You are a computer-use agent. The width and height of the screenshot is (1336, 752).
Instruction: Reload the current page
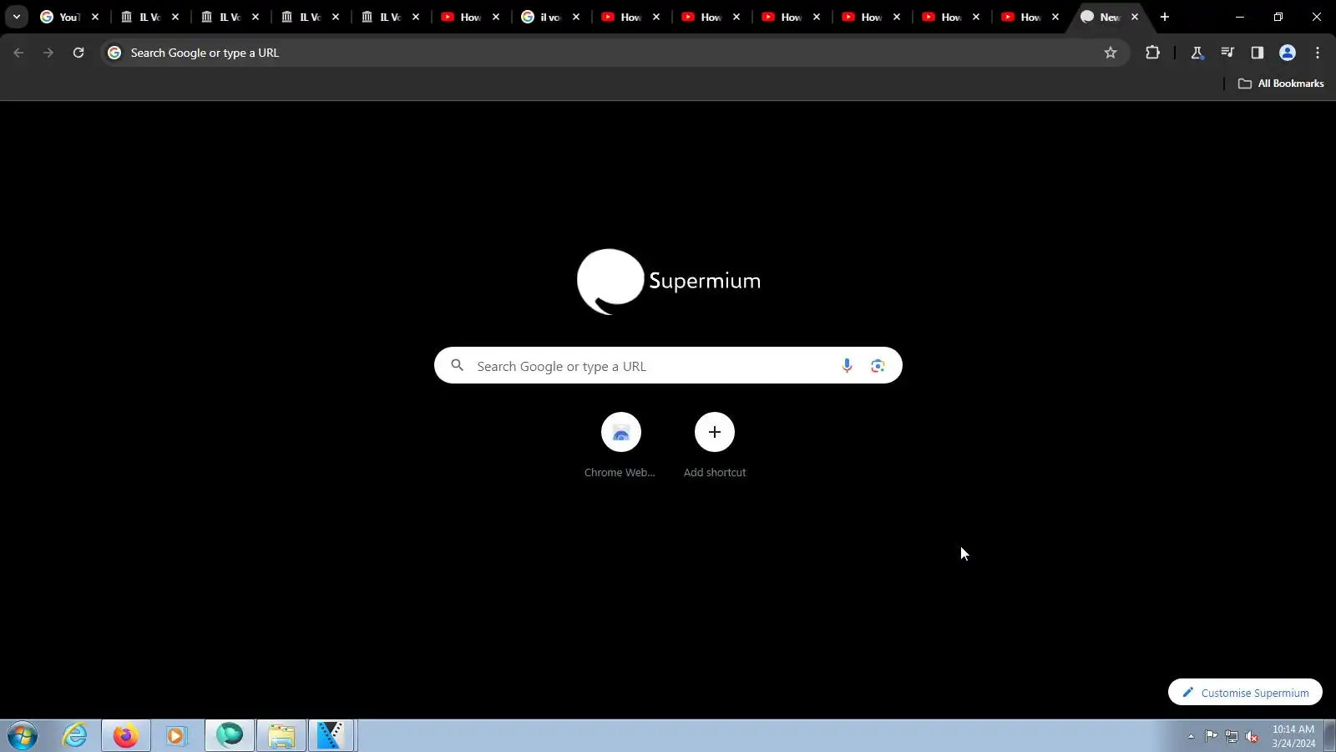(78, 53)
